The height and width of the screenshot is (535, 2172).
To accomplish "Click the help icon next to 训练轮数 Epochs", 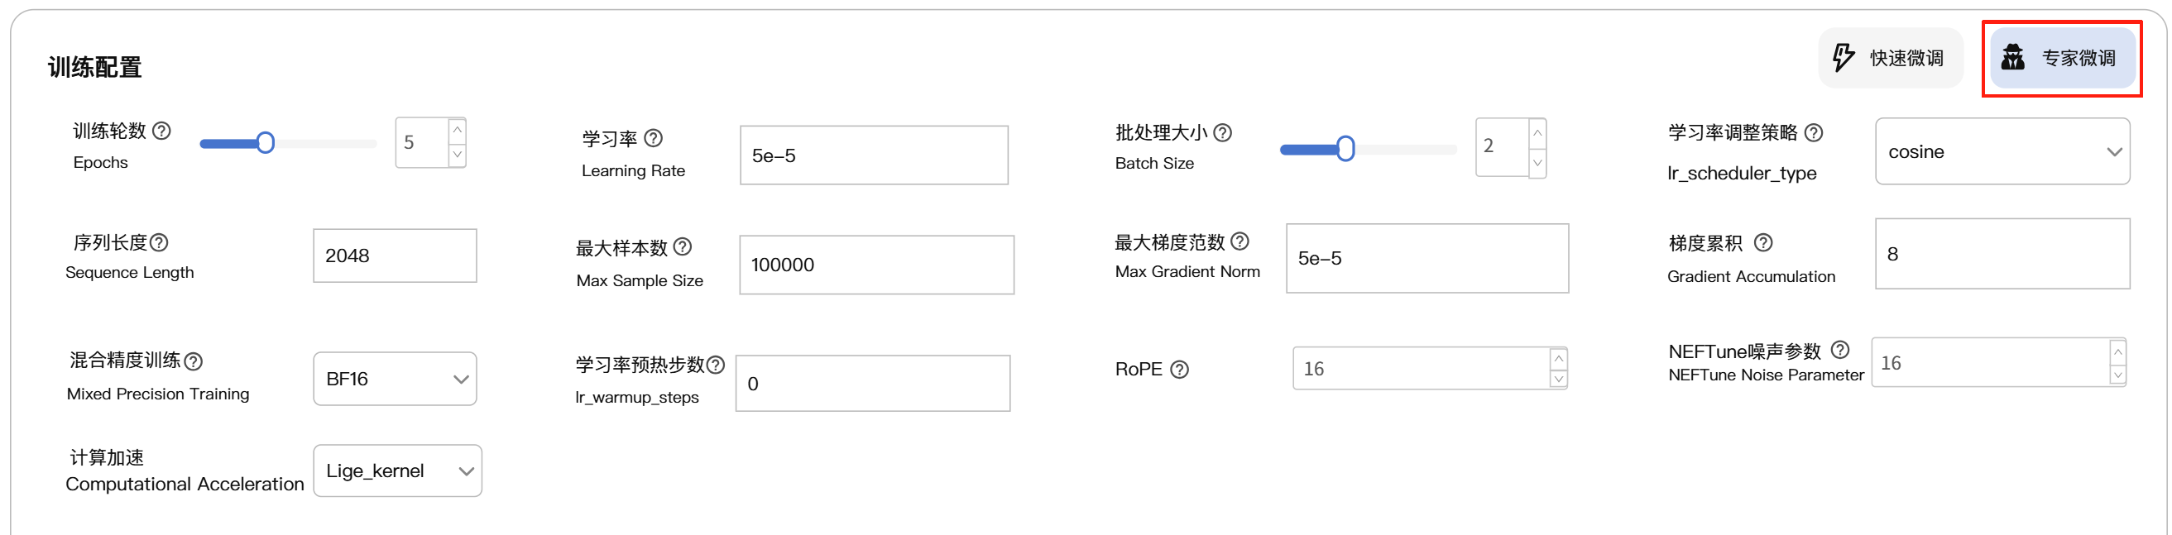I will click(x=162, y=131).
